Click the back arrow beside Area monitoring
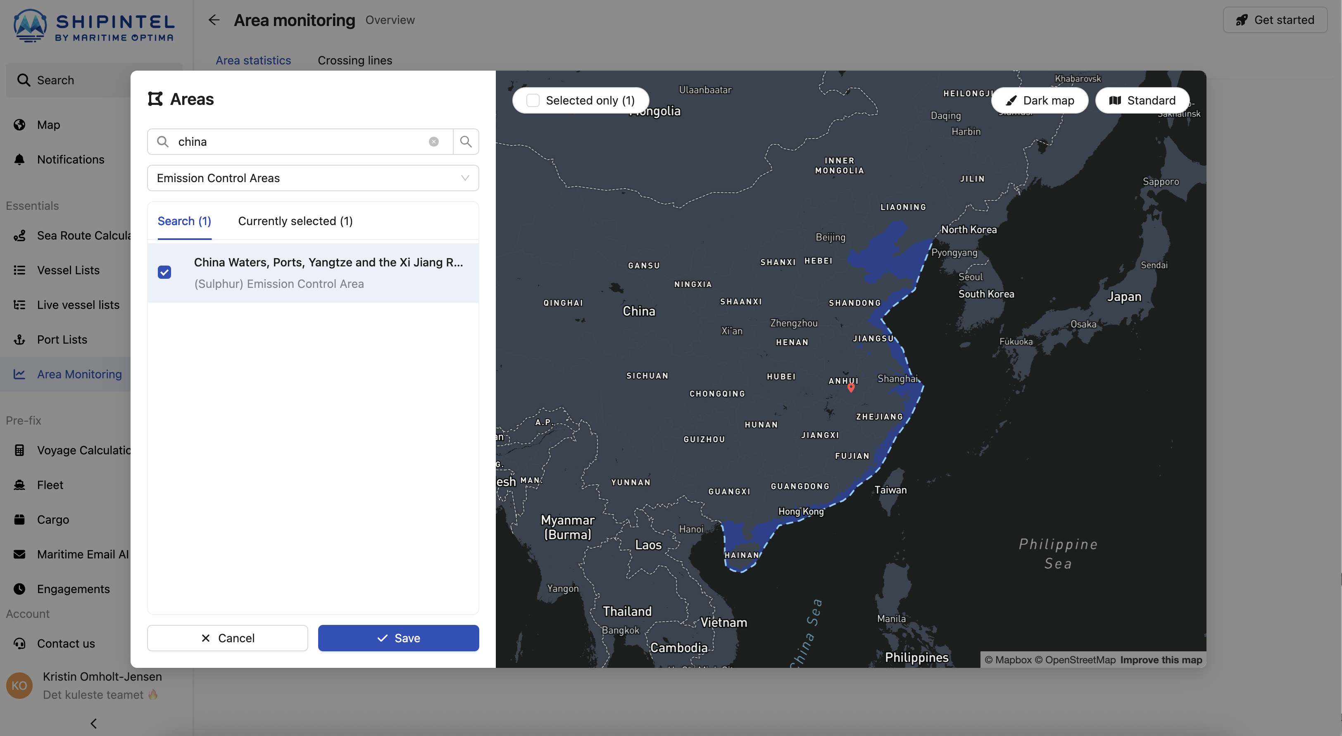 point(214,20)
